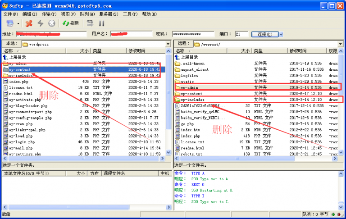This screenshot has height=219, width=346.
Task: Select remote wp-includes folder icon
Action: point(178,100)
